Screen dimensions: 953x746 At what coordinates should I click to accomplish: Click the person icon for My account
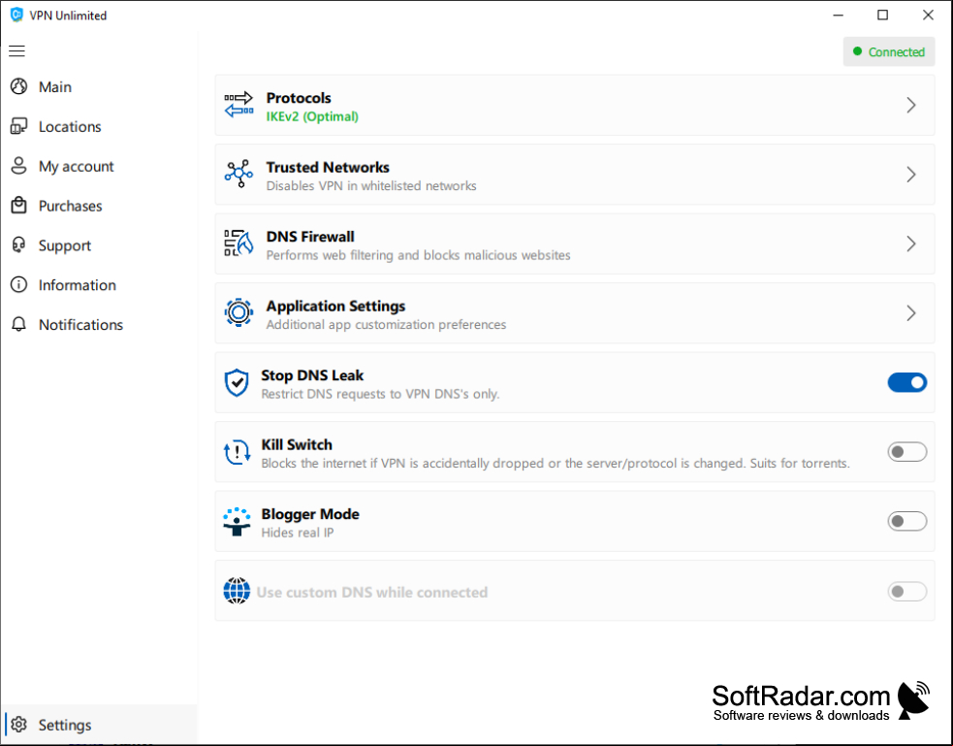pos(18,166)
